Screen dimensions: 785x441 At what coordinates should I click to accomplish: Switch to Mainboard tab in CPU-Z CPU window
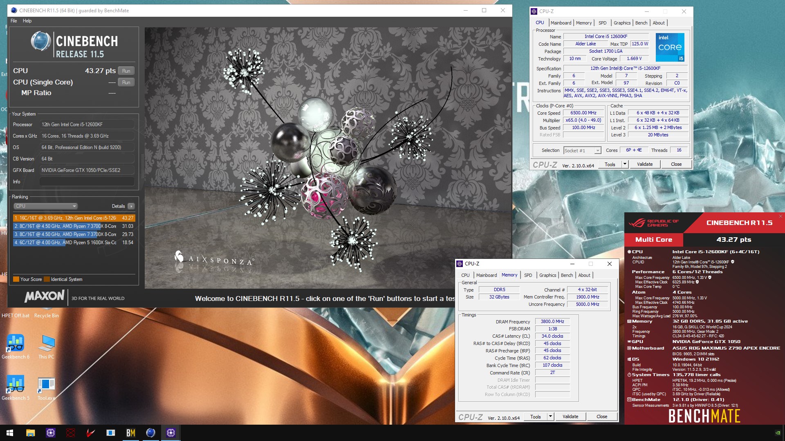click(561, 23)
